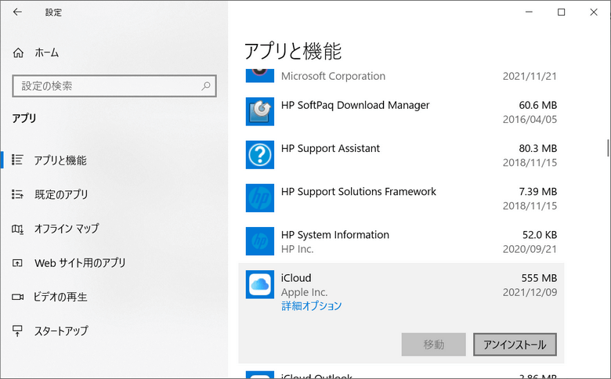This screenshot has height=379, width=611.
Task: Open ビデオの再生 settings page
Action: [60, 298]
